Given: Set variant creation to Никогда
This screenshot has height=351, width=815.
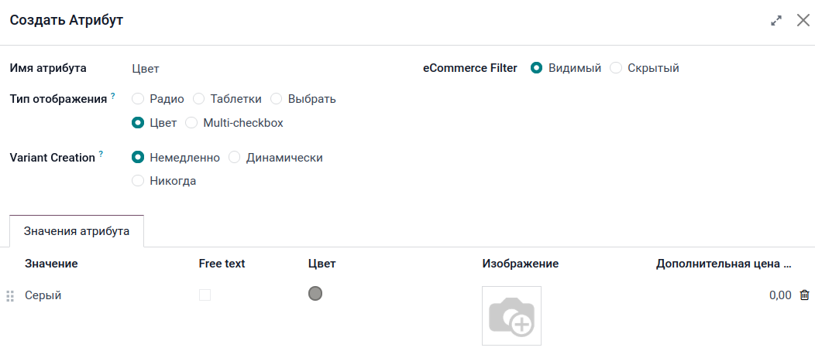Looking at the screenshot, I should (x=138, y=181).
